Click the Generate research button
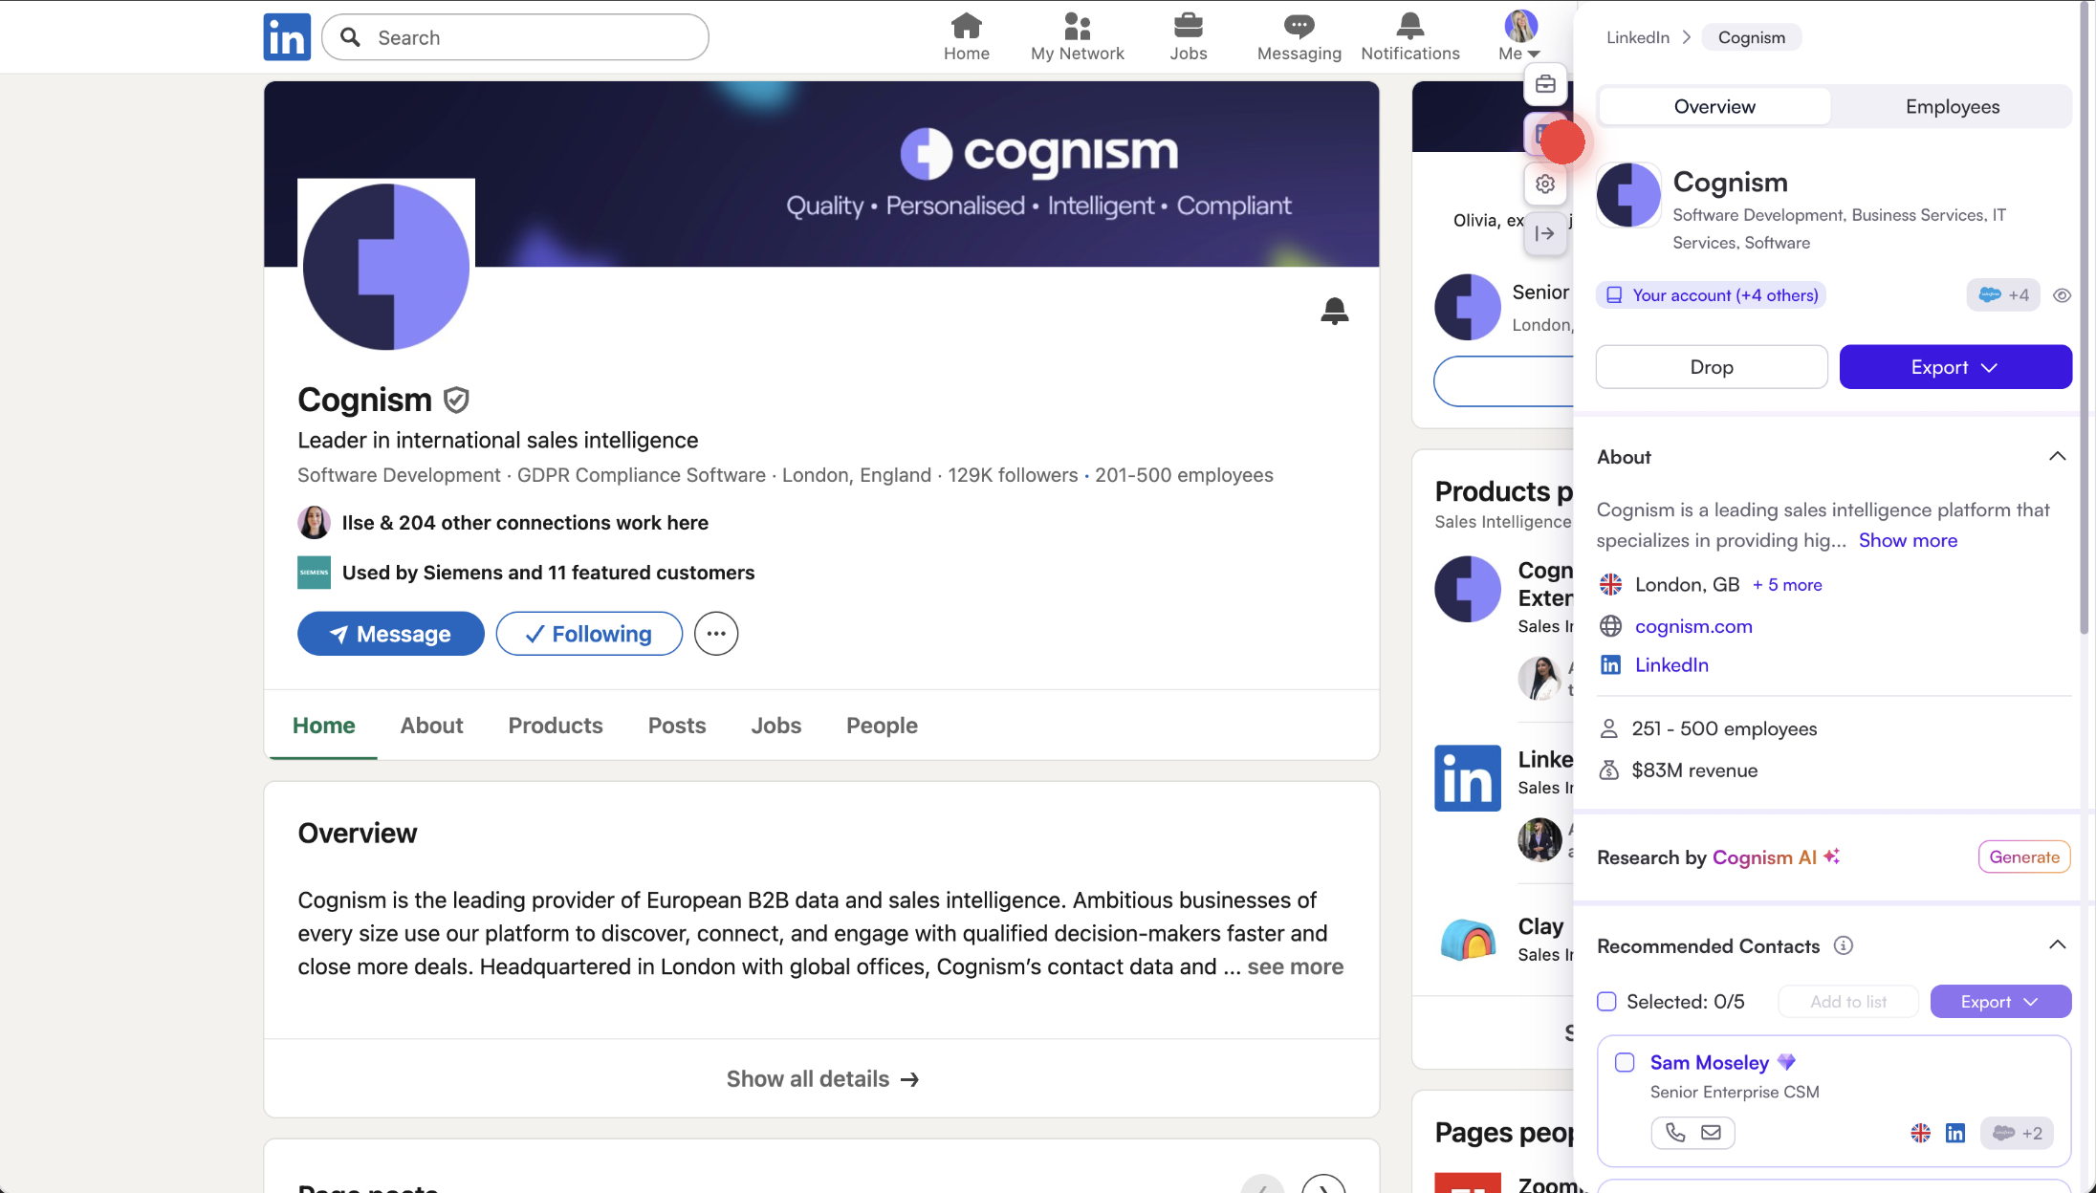The image size is (2096, 1193). pos(2023,857)
